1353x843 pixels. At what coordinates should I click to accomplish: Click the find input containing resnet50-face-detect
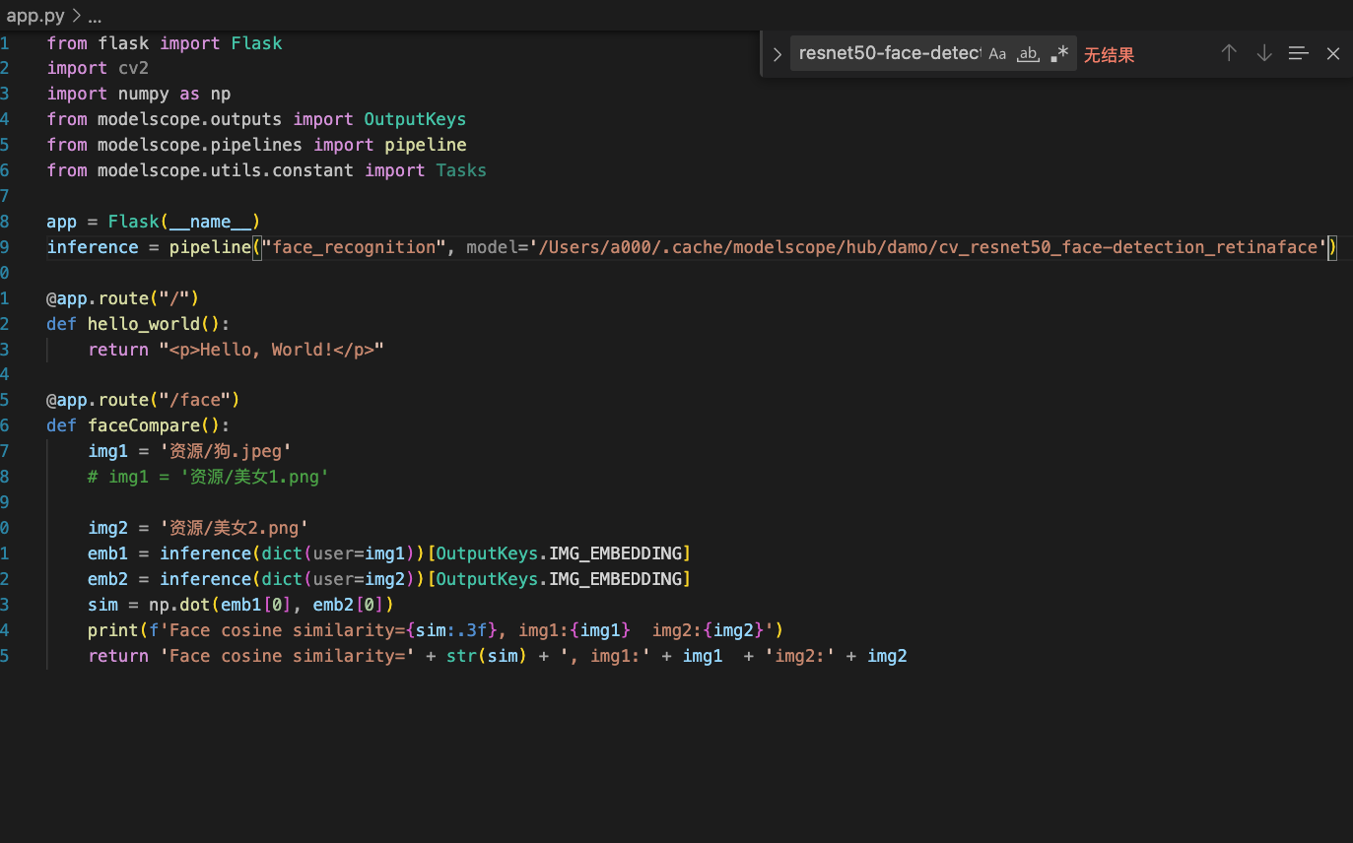point(890,54)
